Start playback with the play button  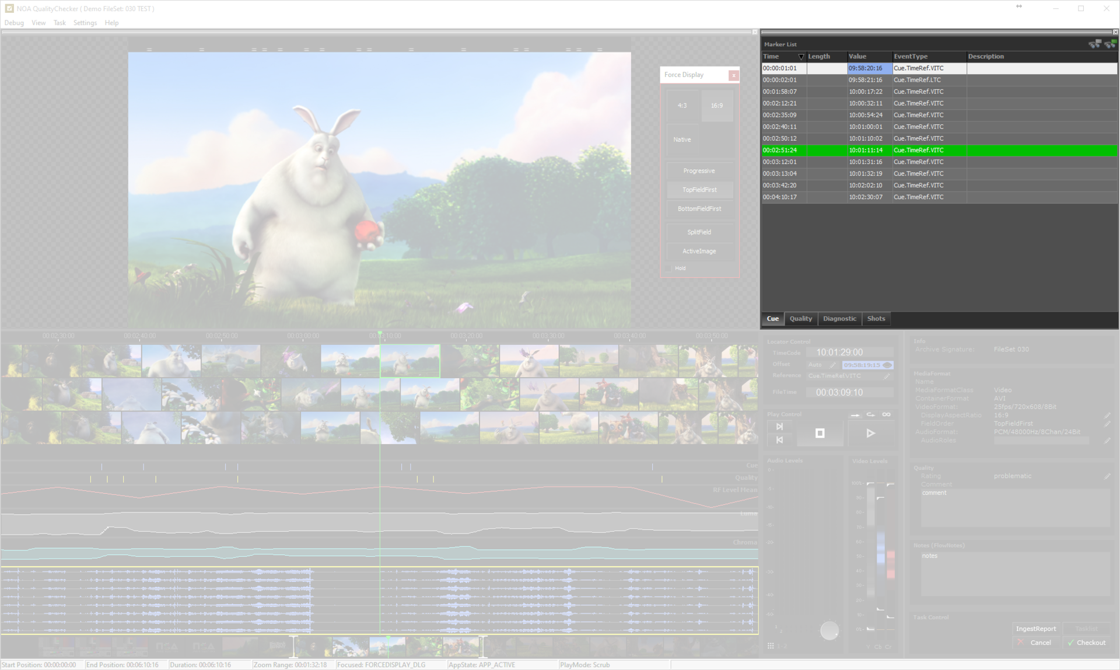(870, 433)
